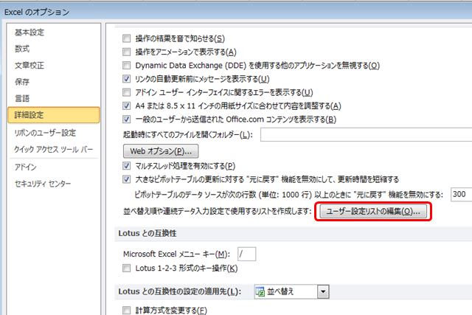
Task: Select クイック アクセス ツール バー
Action: coord(54,149)
